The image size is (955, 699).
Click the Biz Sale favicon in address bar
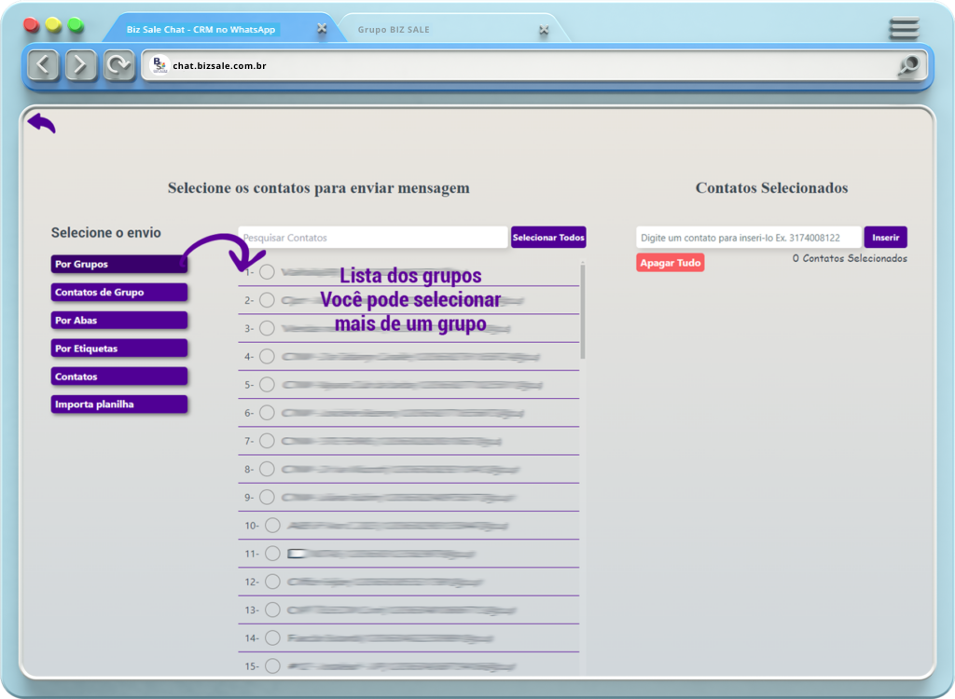tap(159, 65)
